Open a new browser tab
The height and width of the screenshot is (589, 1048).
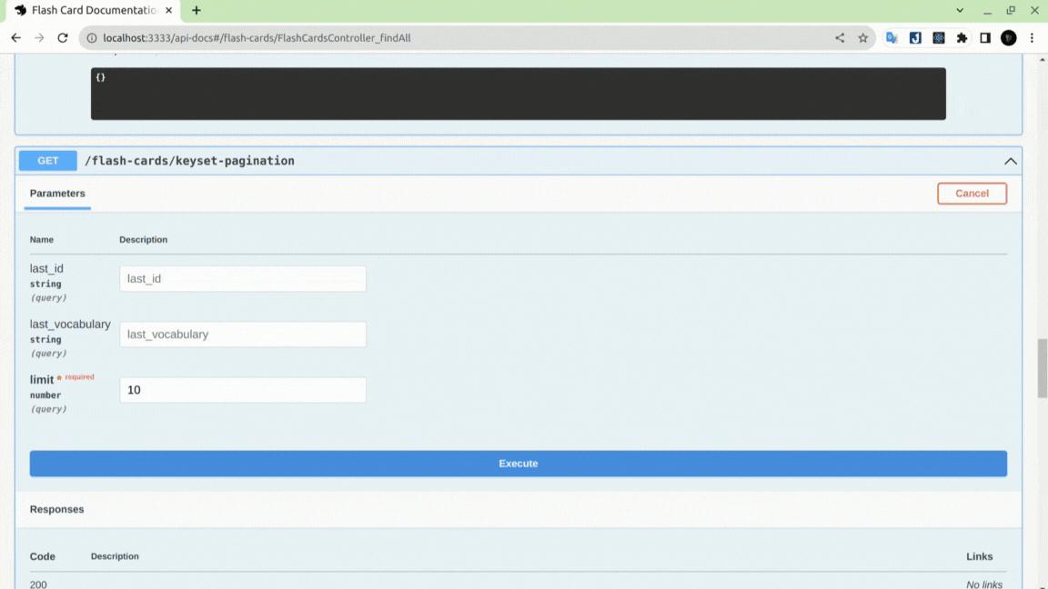(x=196, y=11)
